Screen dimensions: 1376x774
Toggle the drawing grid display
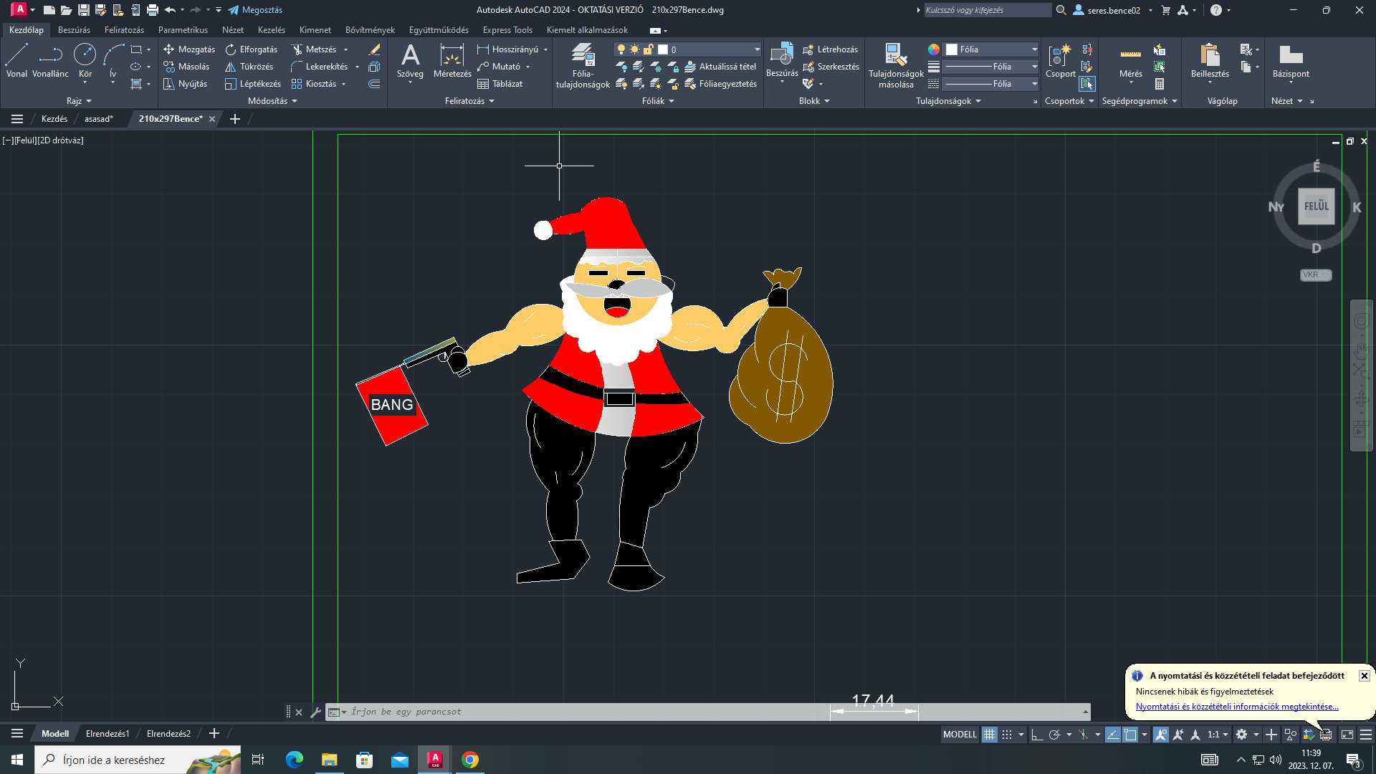pos(989,735)
